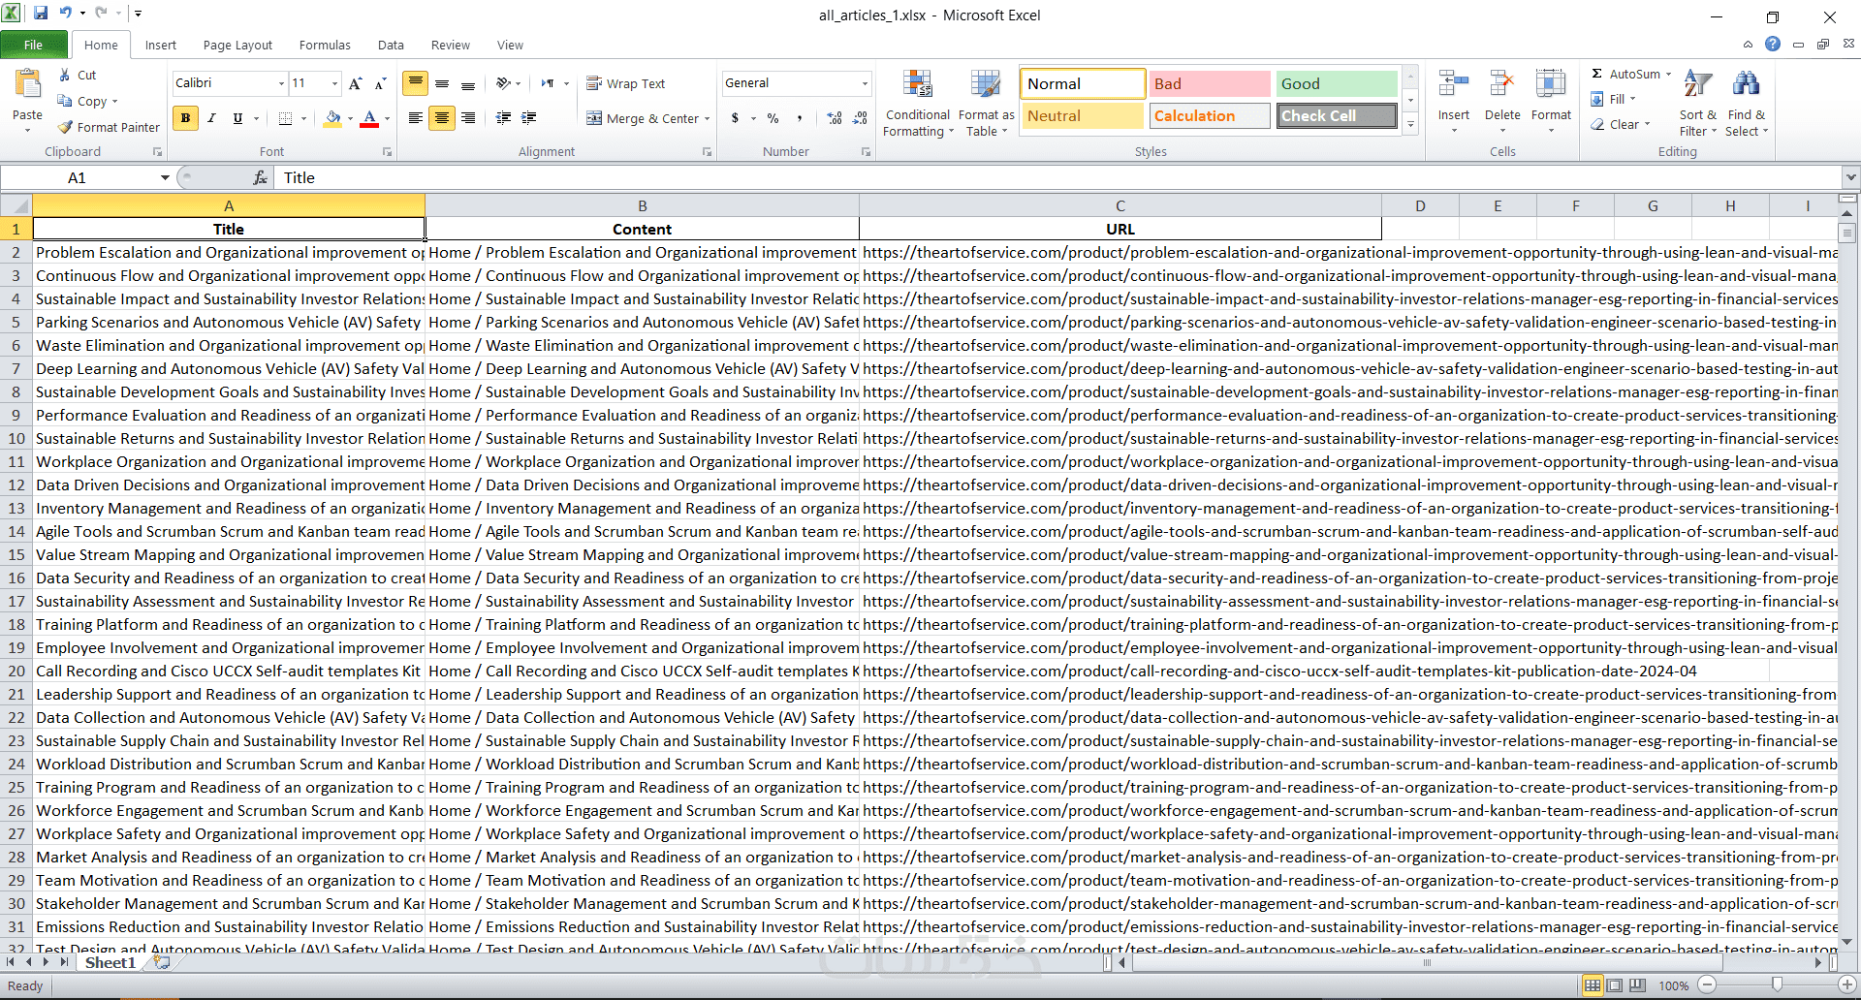Click the Fill Color bucket icon
Viewport: 1861px width, 1000px height.
(x=332, y=118)
